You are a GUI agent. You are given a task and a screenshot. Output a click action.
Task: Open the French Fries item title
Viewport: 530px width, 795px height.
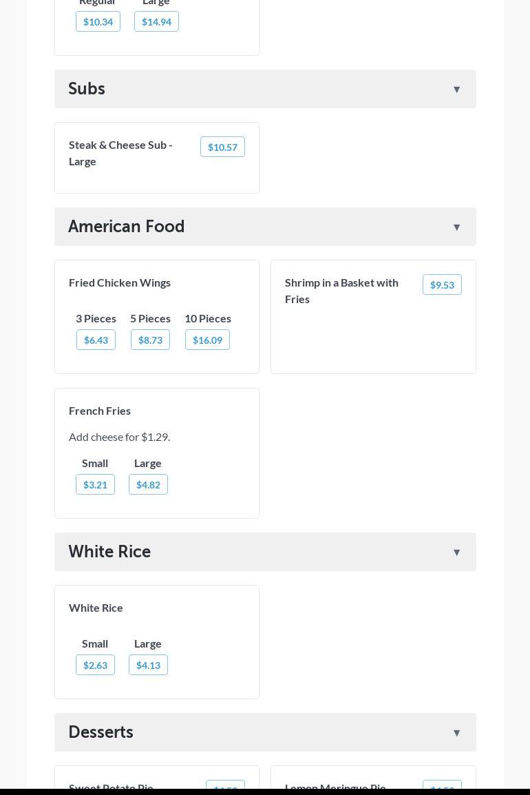coord(100,411)
